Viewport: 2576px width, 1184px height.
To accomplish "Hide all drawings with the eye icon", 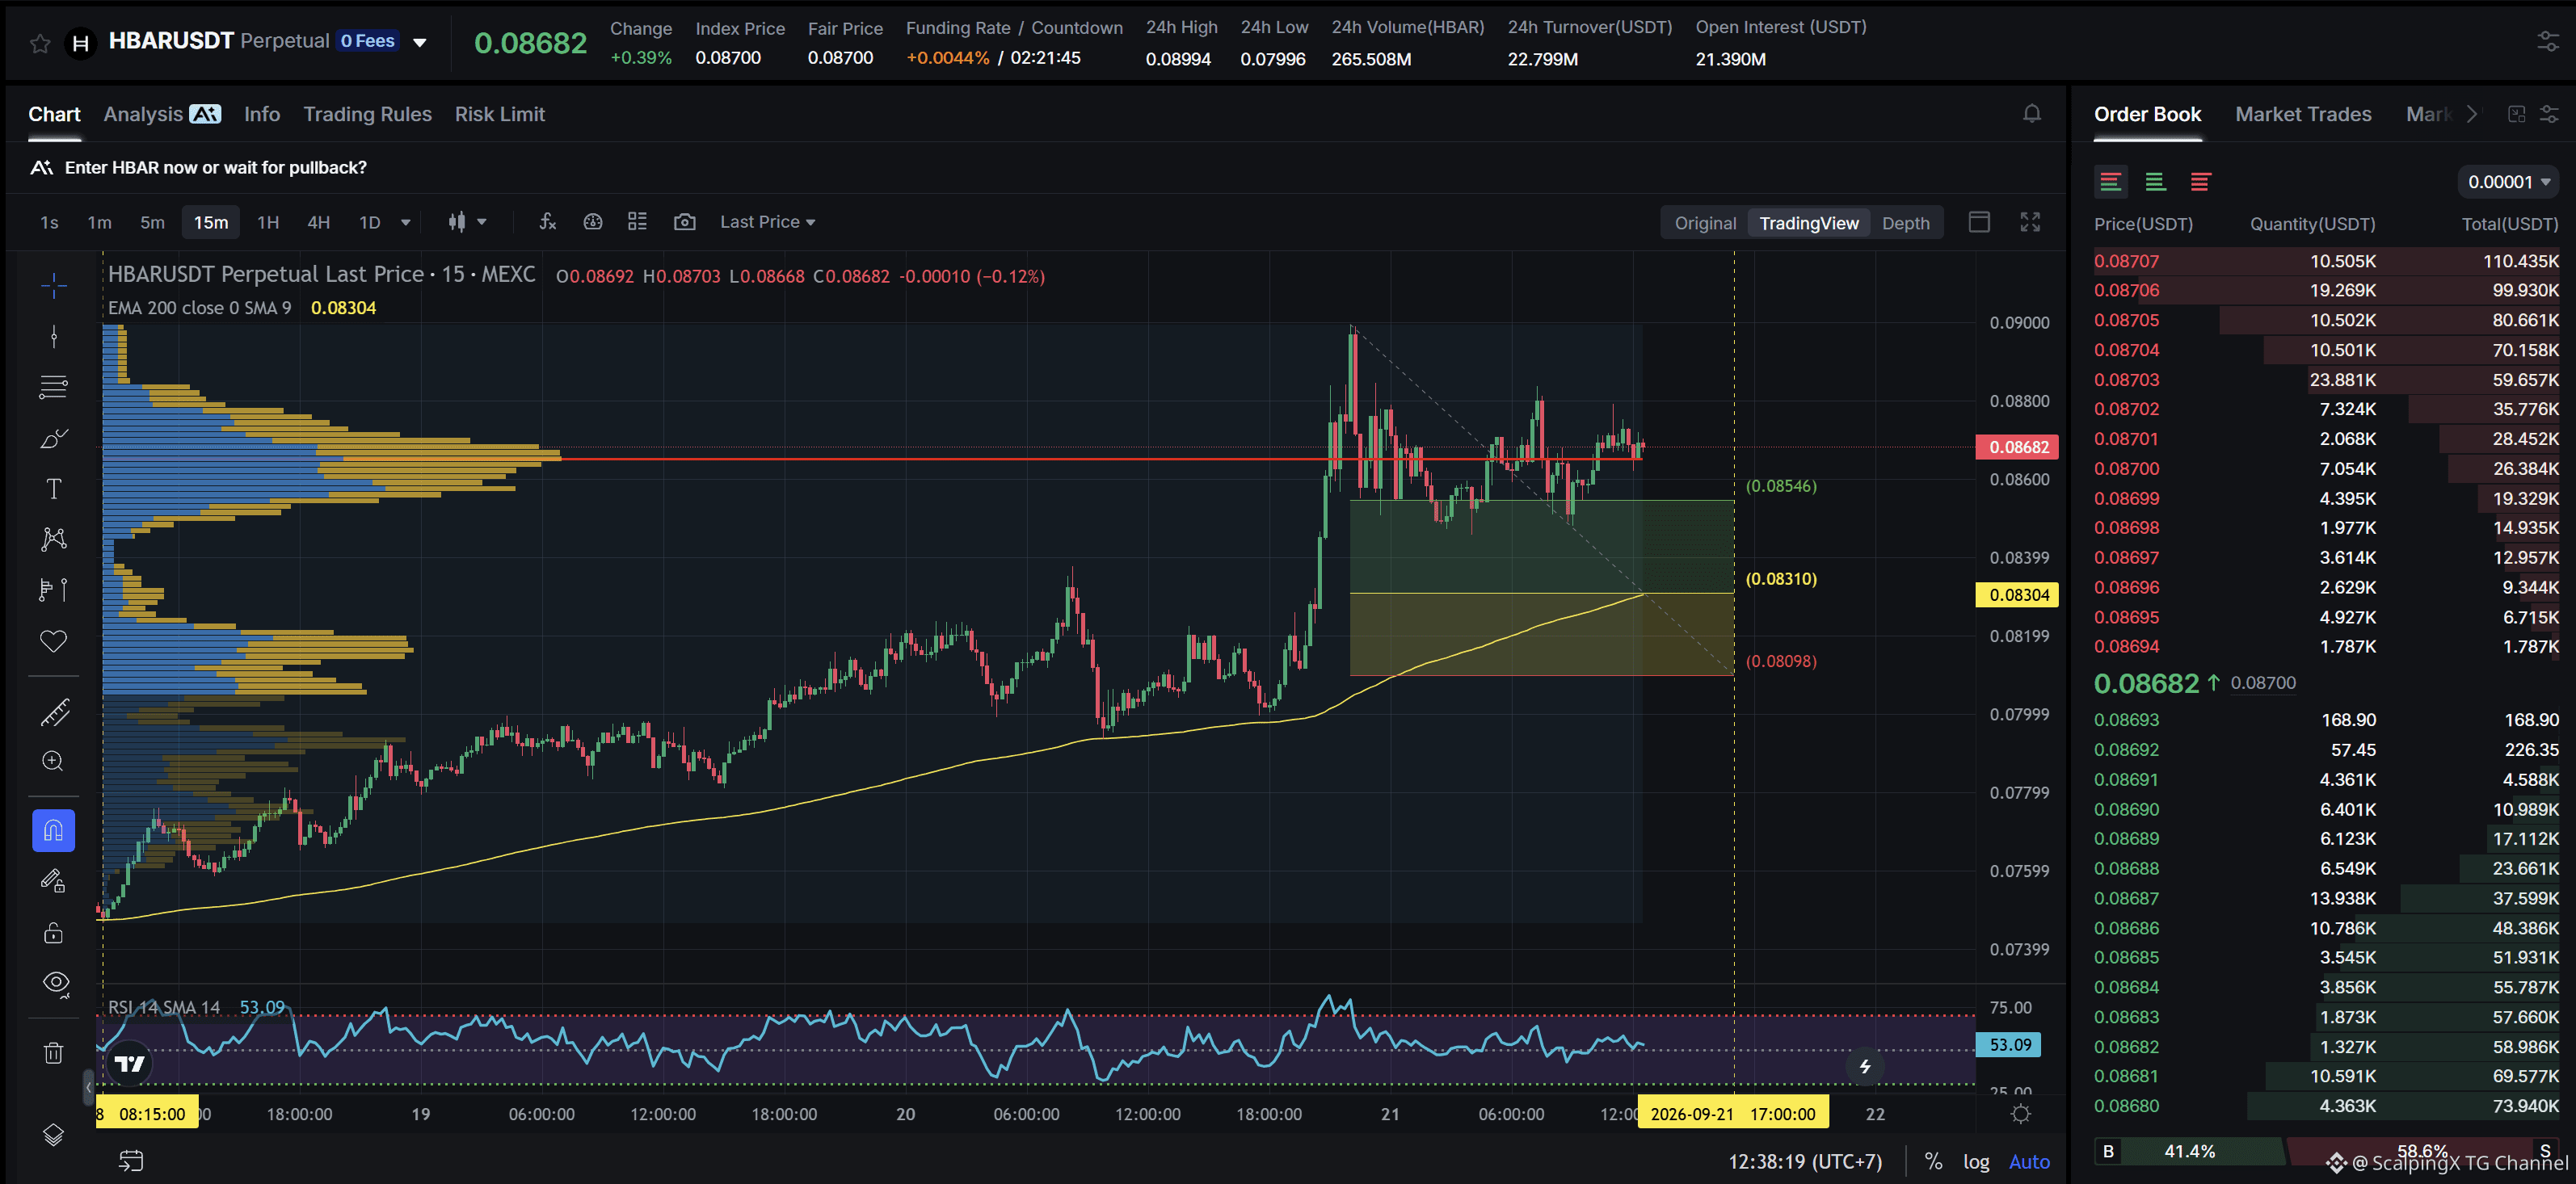I will tap(56, 983).
